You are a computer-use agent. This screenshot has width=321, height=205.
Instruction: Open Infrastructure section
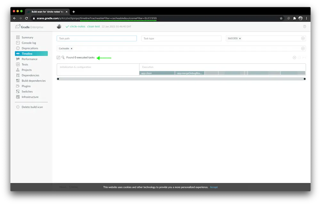(30, 97)
